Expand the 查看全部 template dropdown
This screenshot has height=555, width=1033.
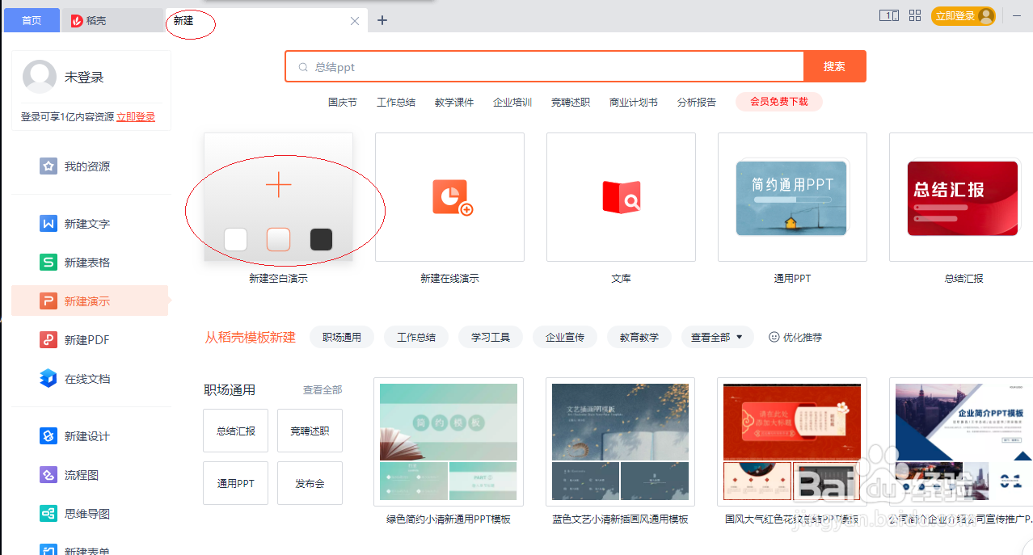pos(716,337)
